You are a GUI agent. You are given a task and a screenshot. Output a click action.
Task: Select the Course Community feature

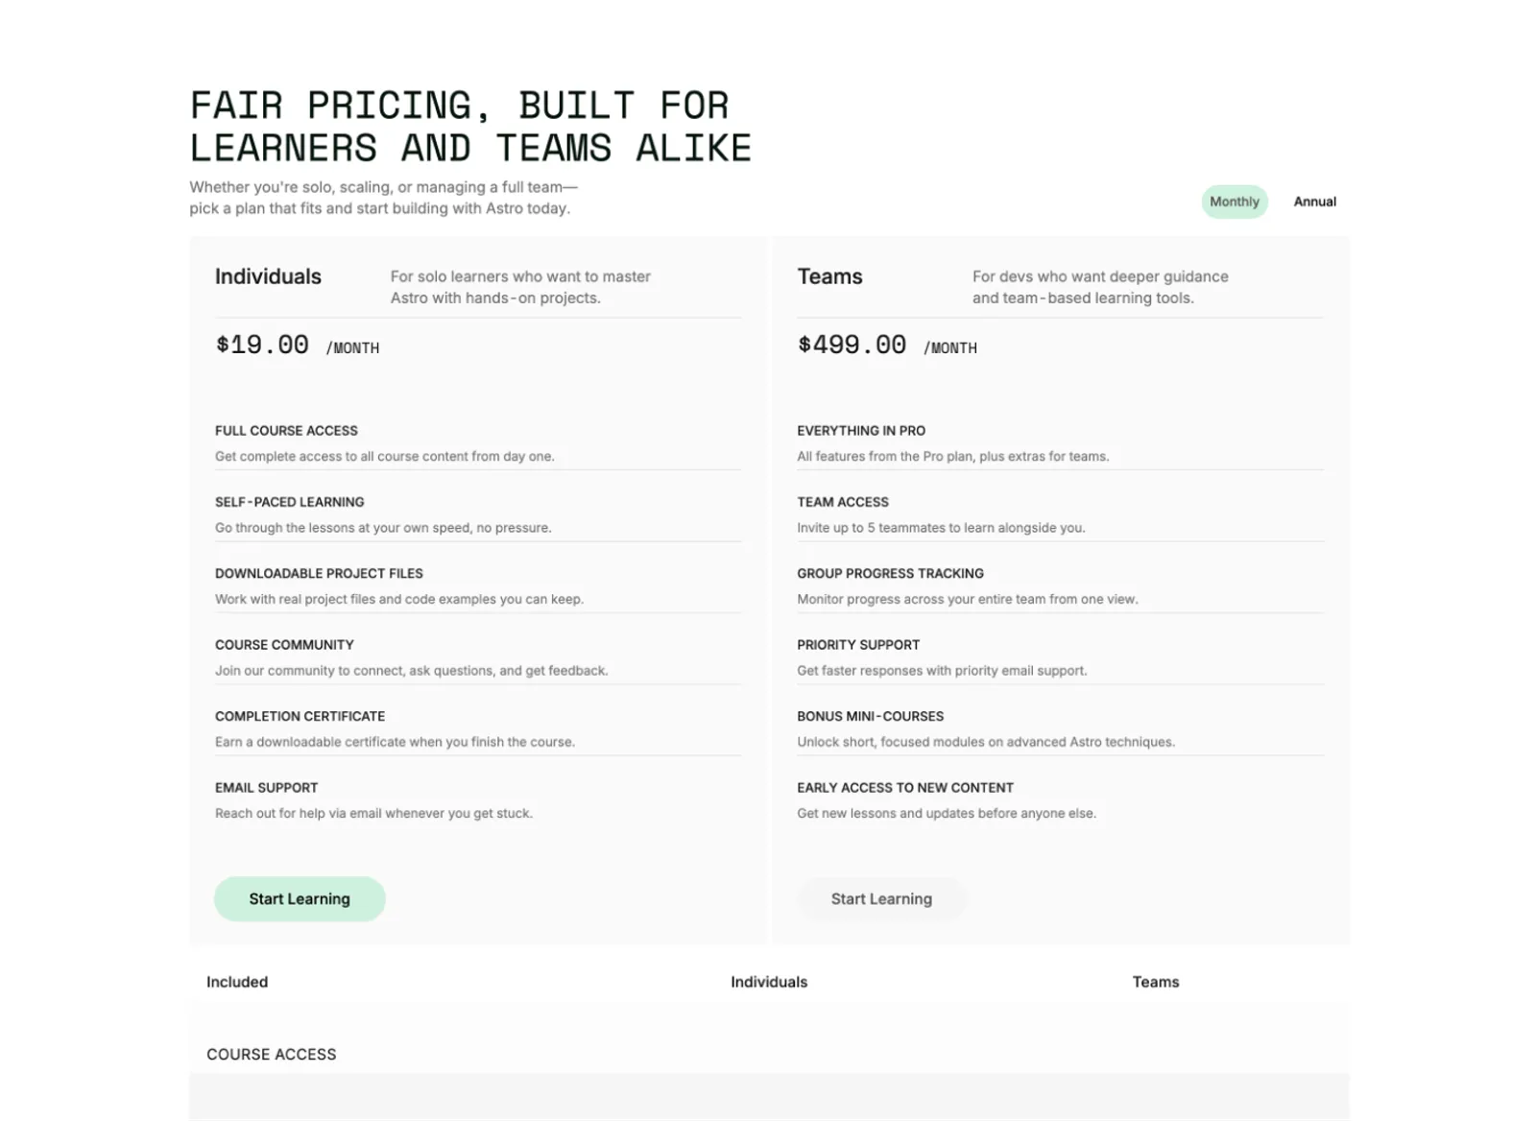tap(284, 645)
